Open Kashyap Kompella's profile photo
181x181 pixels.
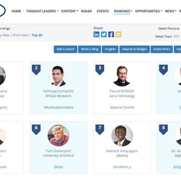(x=58, y=76)
